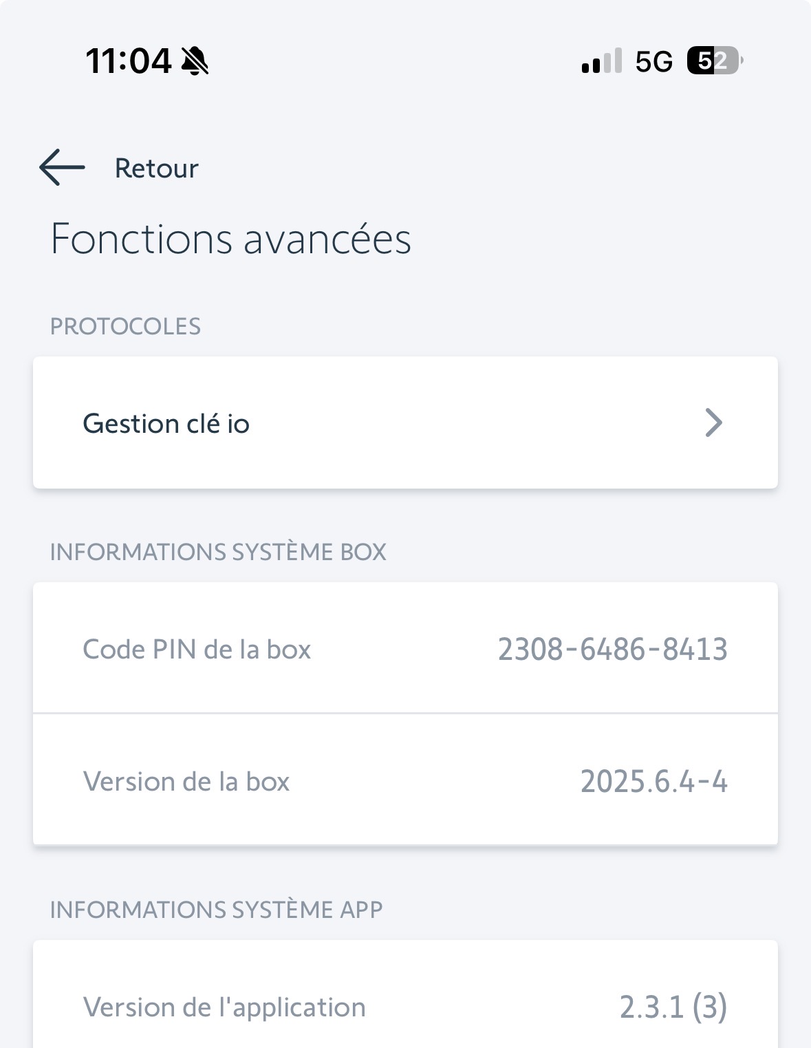Tap the box version value 2025.6.4-4

click(653, 782)
